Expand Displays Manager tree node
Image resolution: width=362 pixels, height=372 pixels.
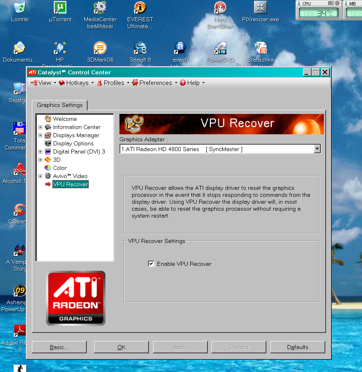pos(40,135)
